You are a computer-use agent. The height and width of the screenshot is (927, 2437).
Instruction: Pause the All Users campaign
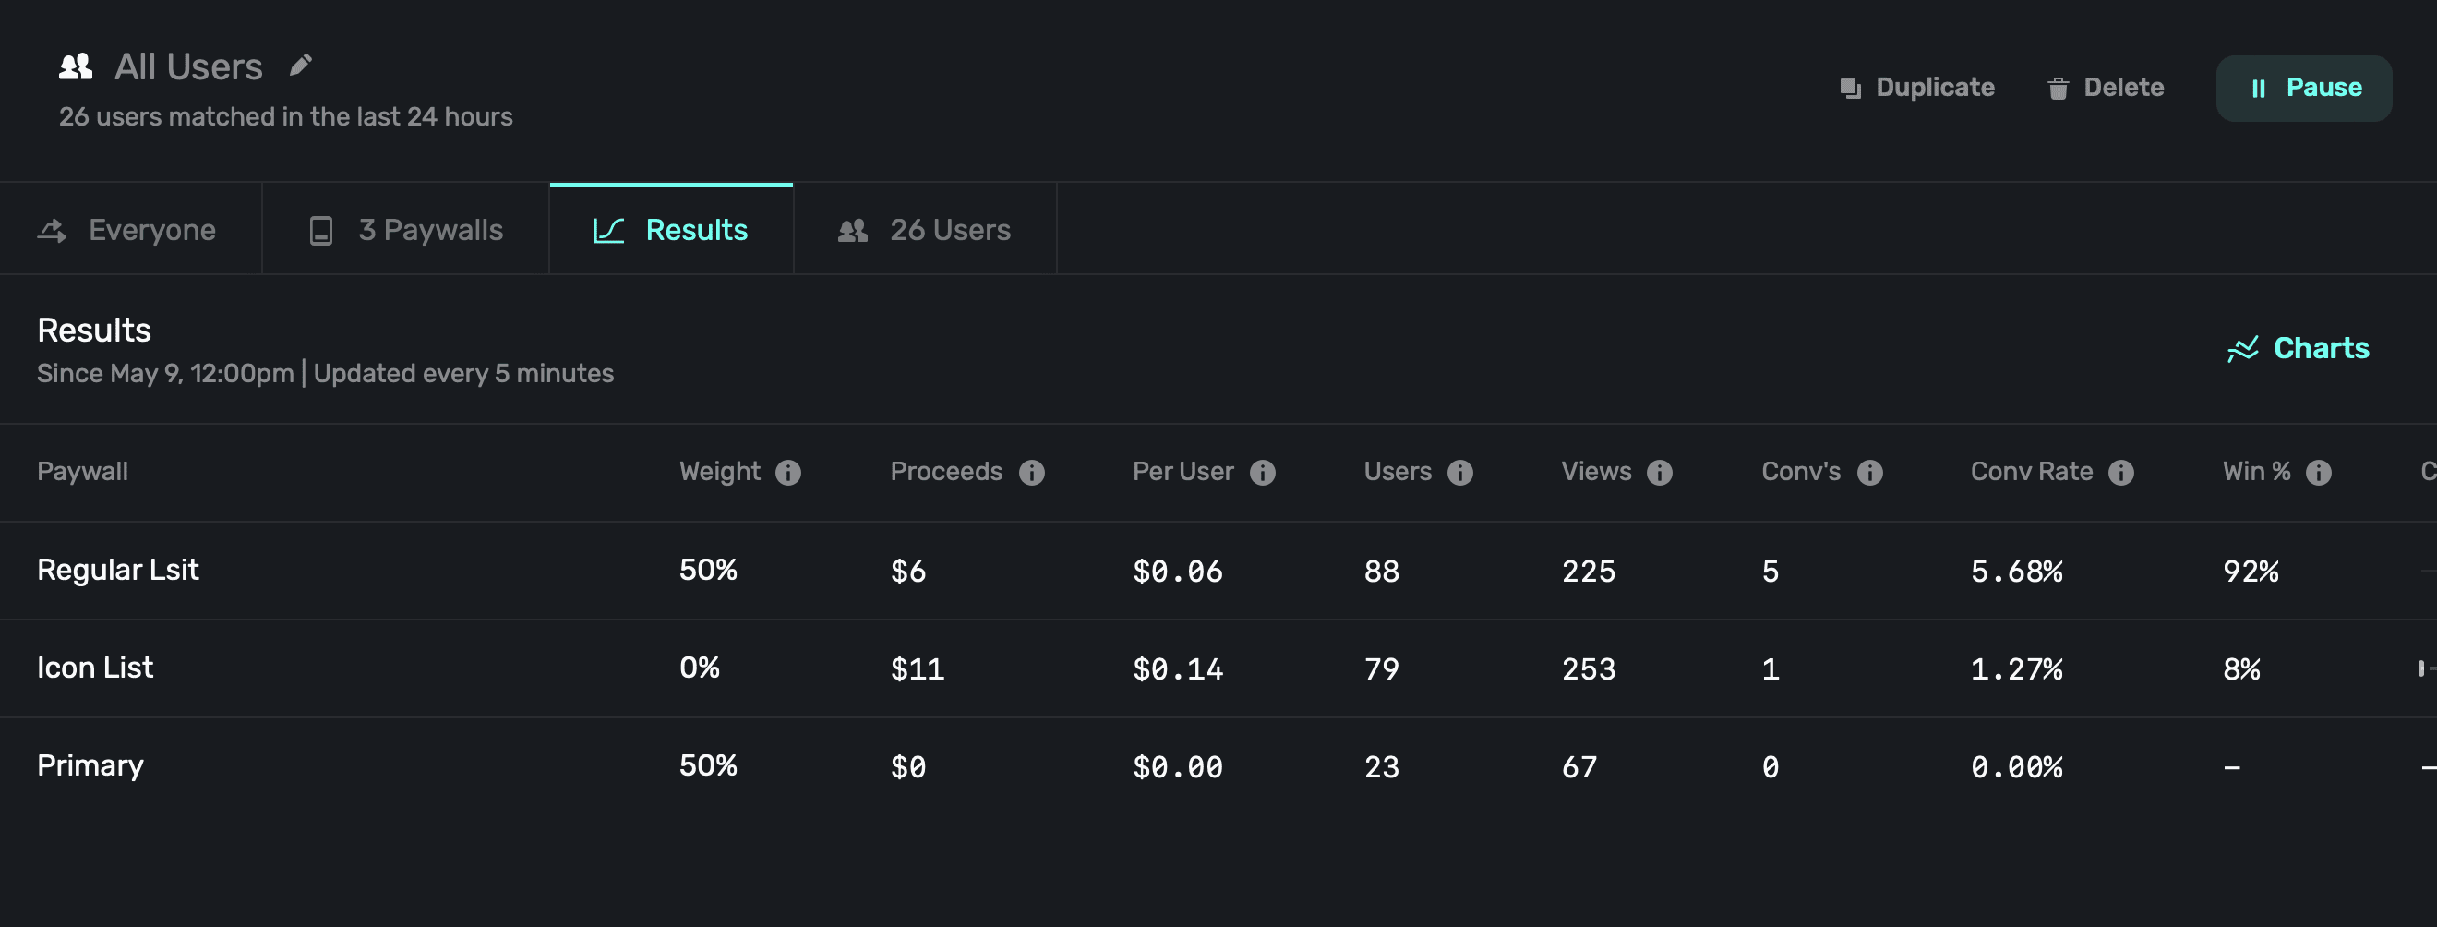2303,88
